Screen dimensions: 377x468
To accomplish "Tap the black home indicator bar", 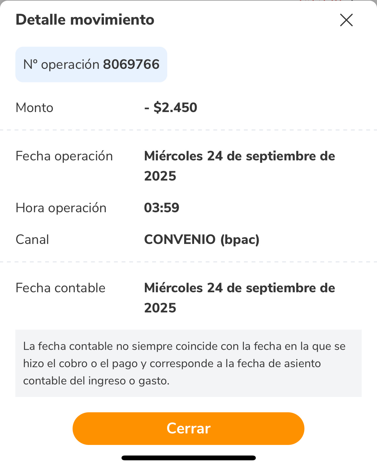I will 188,458.
